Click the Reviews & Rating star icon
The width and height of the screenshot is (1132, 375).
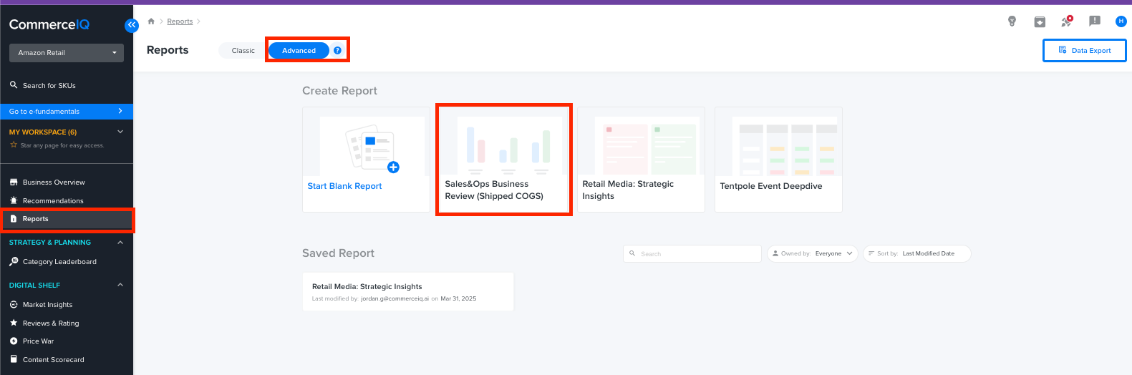tap(14, 323)
